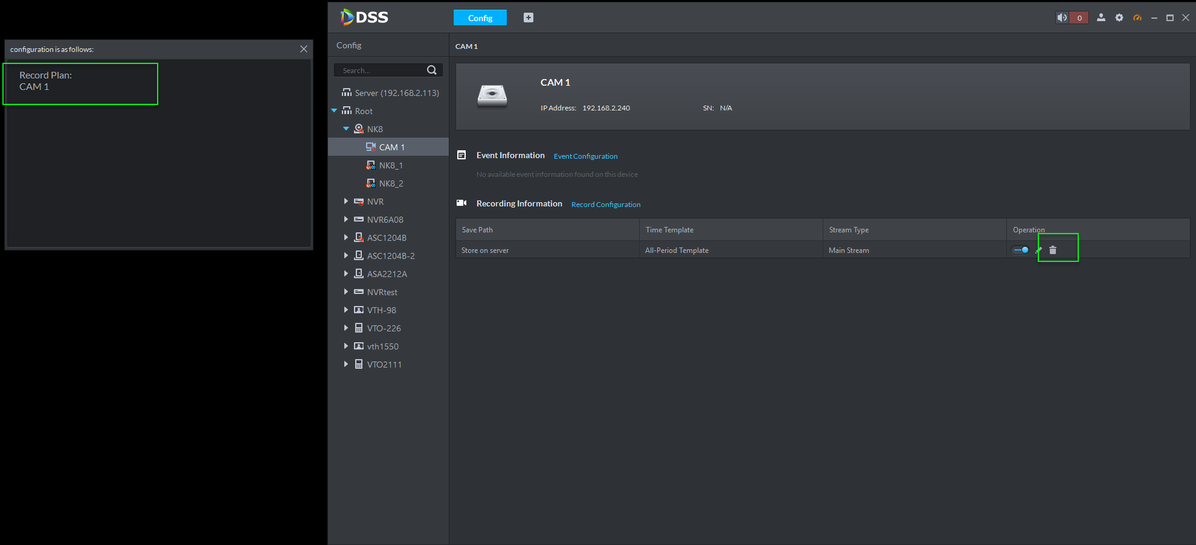This screenshot has height=545, width=1196.
Task: Open the settings gear in title bar
Action: pos(1119,18)
